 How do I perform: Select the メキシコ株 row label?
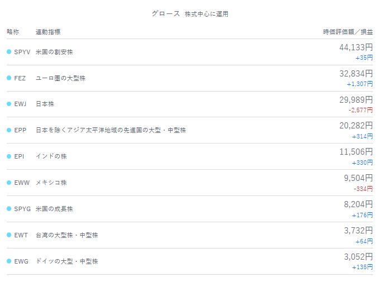click(51, 183)
